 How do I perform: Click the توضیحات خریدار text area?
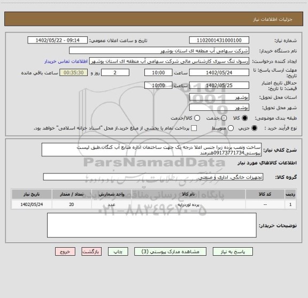point(152,225)
